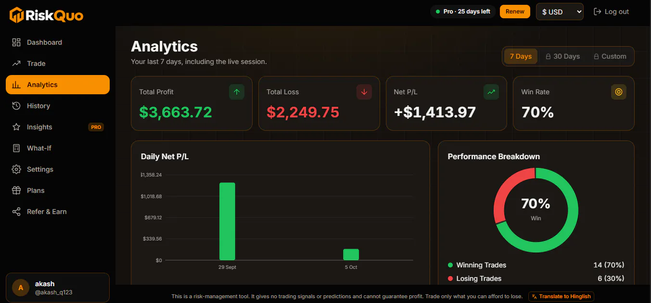Viewport: 651px width, 303px height.
Task: Click the Pro 25 days left badge
Action: pyautogui.click(x=463, y=12)
